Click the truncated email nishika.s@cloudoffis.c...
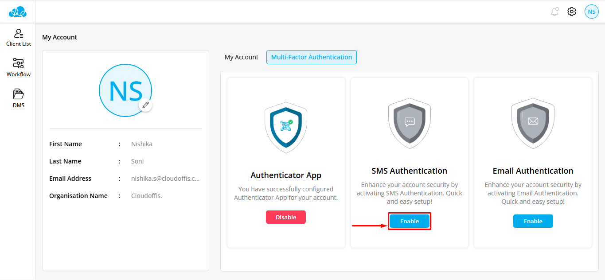This screenshot has height=280, width=605. [x=165, y=179]
